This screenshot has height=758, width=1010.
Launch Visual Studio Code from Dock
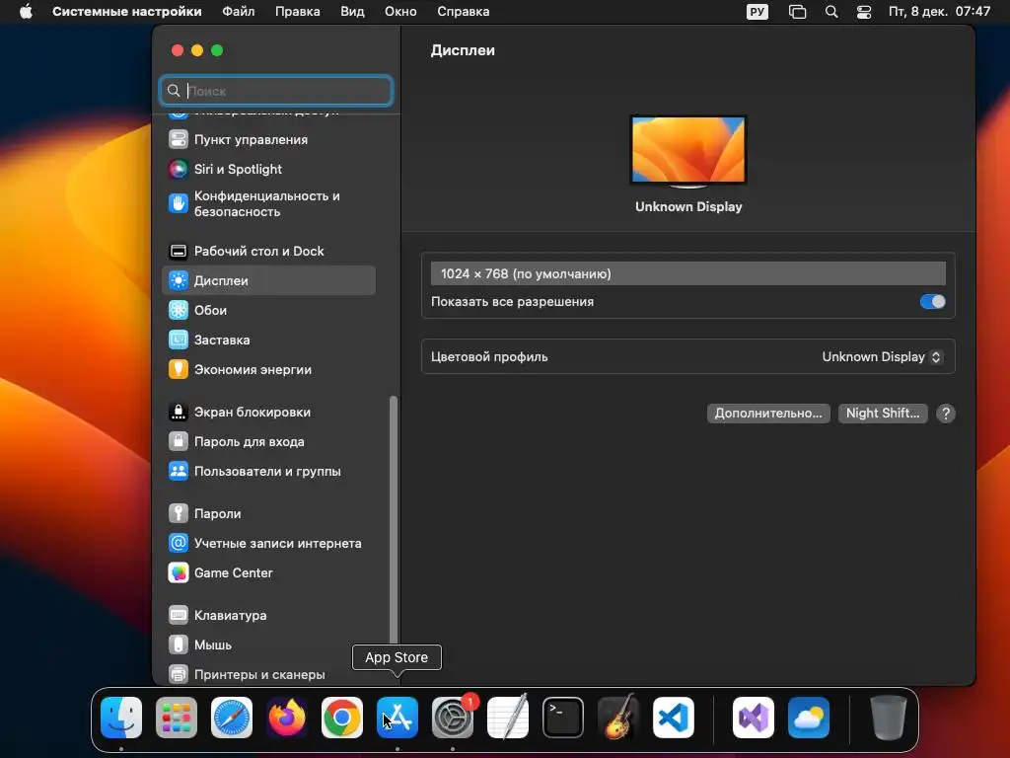tap(673, 718)
